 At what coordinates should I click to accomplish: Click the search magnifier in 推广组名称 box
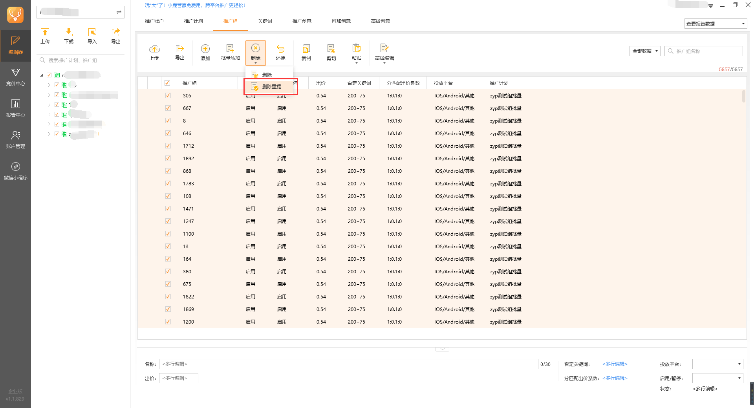click(671, 51)
